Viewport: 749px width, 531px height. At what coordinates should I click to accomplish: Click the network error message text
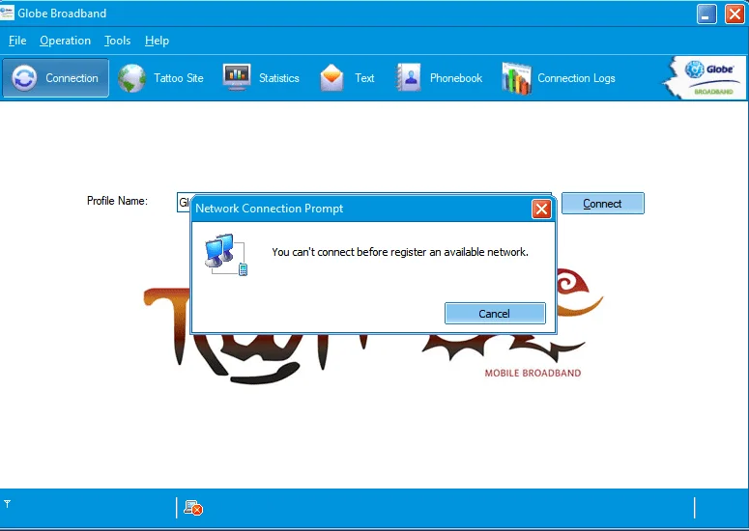click(400, 252)
